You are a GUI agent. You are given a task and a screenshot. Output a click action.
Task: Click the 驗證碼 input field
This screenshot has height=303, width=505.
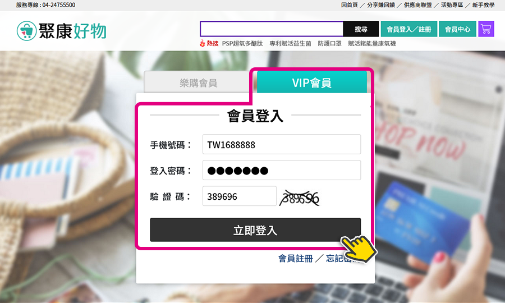239,196
